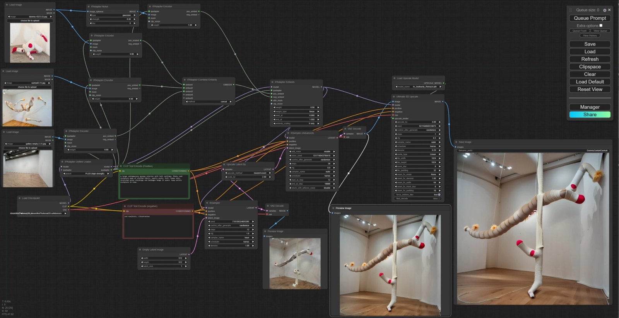The width and height of the screenshot is (619, 318).
Task: Click the Queue Prompt button
Action: point(590,18)
